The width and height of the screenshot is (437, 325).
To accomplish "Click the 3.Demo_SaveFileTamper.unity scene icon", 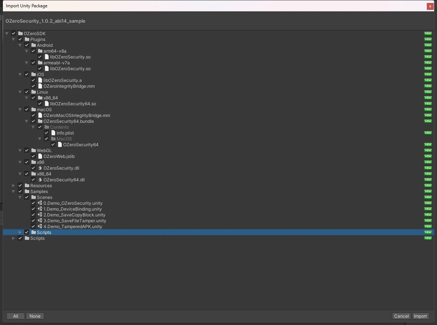I will pyautogui.click(x=40, y=221).
